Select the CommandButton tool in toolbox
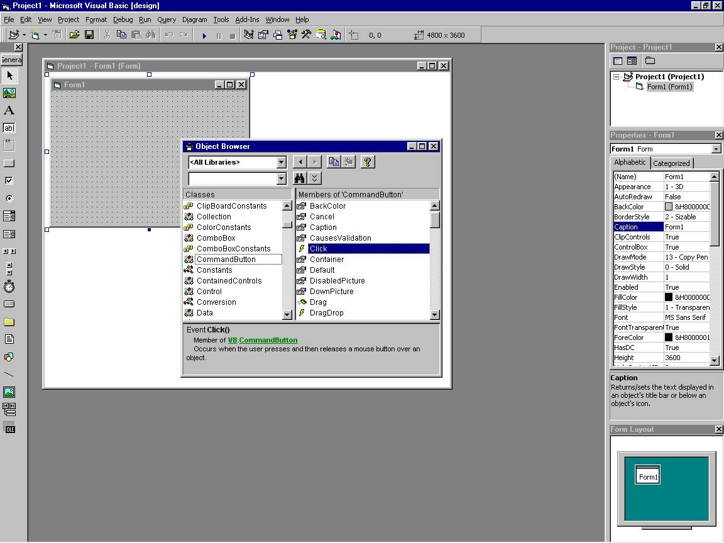This screenshot has height=543, width=724. 9,163
